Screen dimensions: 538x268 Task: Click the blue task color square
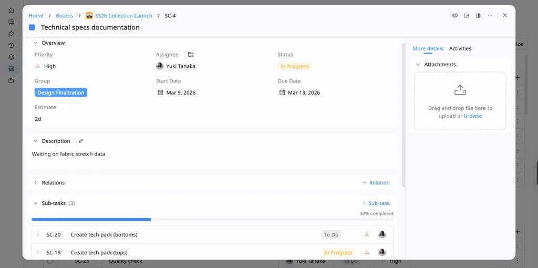click(x=32, y=27)
